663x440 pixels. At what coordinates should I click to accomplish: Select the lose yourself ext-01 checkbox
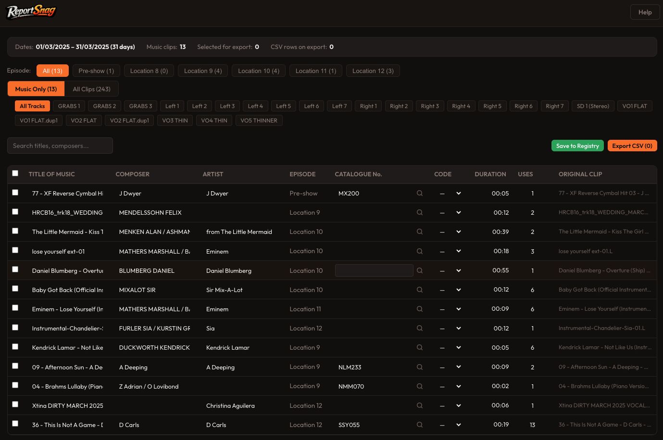(x=15, y=250)
